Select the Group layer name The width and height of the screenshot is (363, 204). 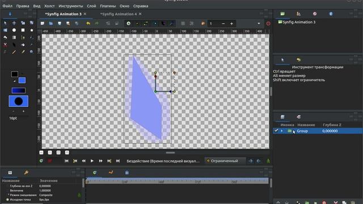click(302, 131)
